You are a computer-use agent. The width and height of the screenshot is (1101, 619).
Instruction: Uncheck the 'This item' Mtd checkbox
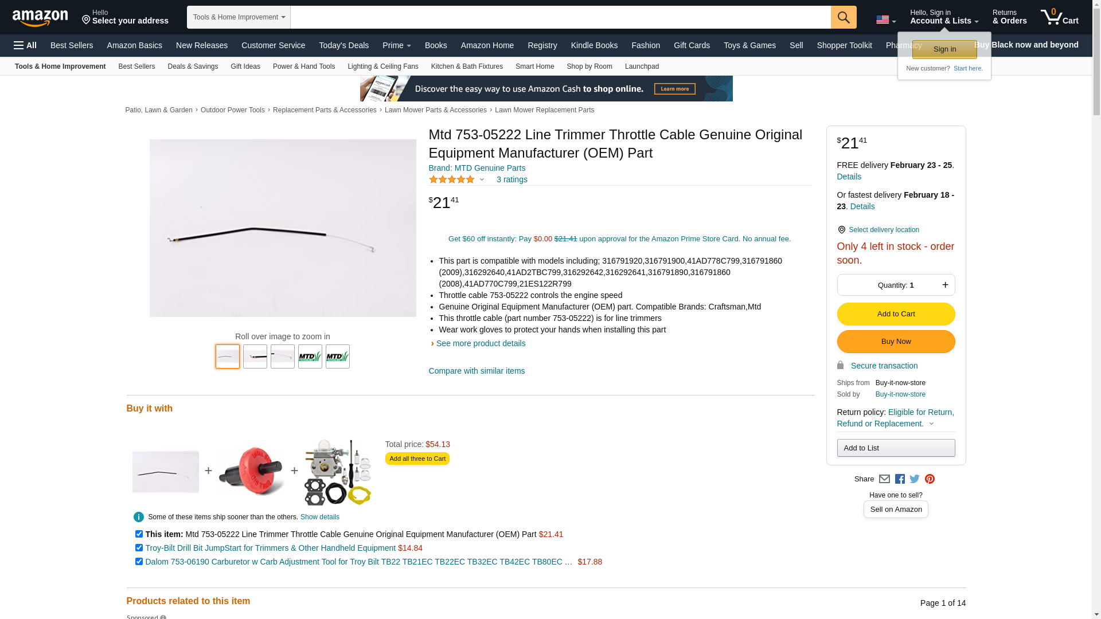click(139, 534)
